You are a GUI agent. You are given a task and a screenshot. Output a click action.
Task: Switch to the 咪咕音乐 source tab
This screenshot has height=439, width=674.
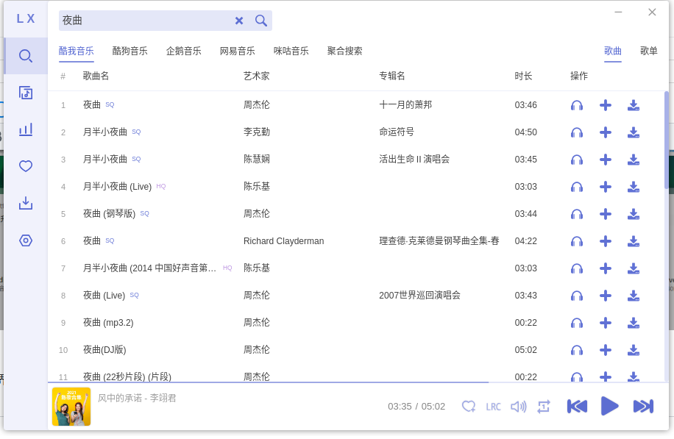(x=291, y=51)
